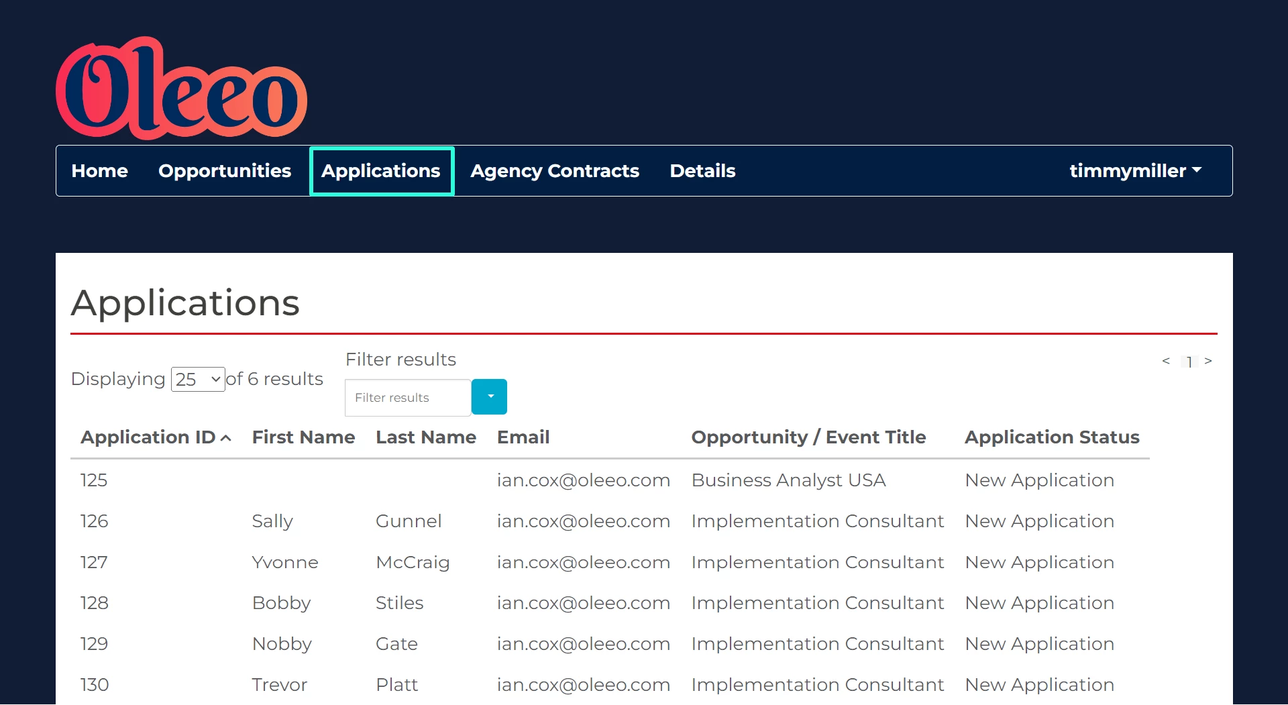Navigate to Details in navbar
This screenshot has width=1288, height=705.
(702, 171)
